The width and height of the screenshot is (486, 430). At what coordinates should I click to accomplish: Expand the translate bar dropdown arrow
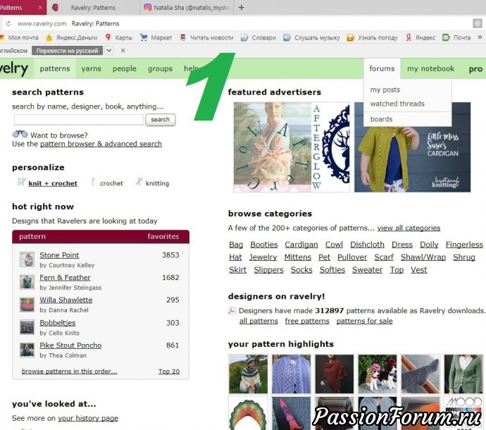(x=108, y=51)
